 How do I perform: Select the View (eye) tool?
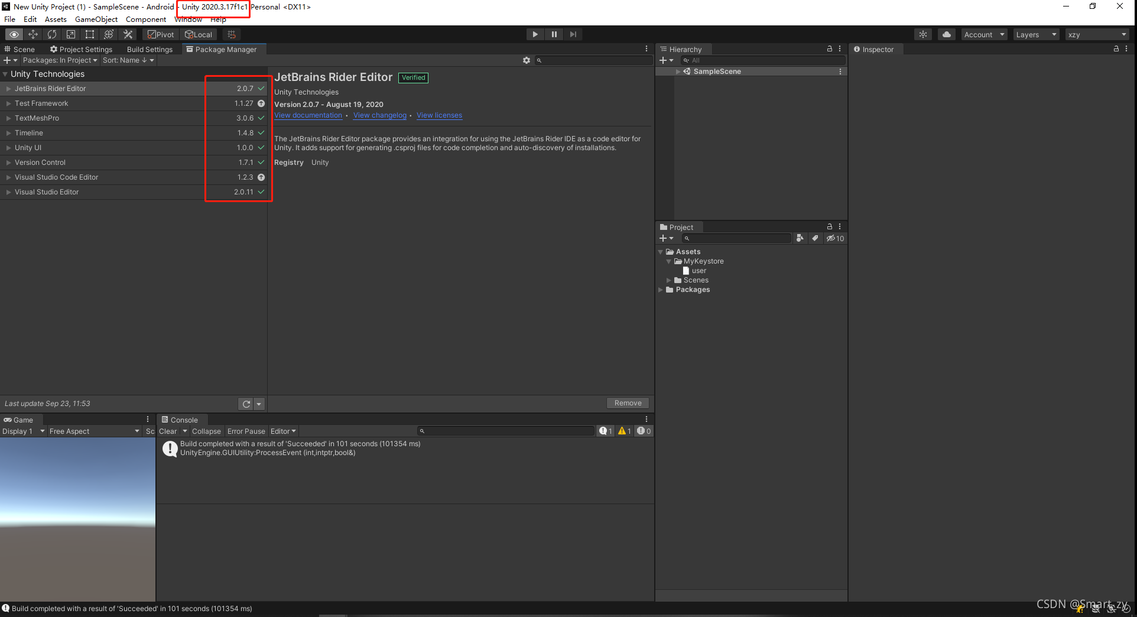[14, 34]
